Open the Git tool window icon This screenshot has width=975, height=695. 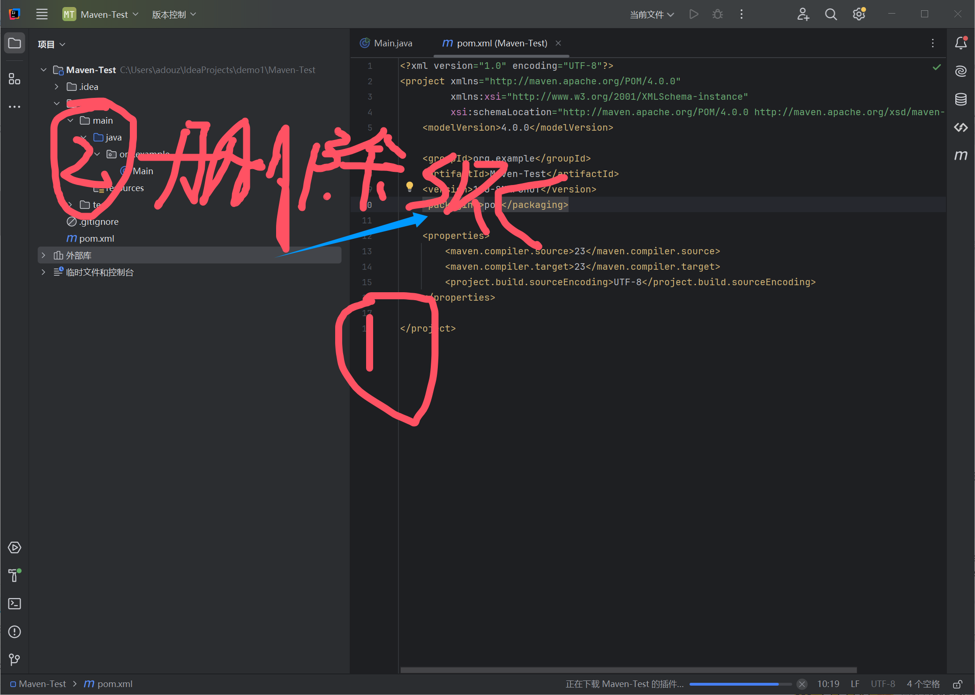click(15, 660)
